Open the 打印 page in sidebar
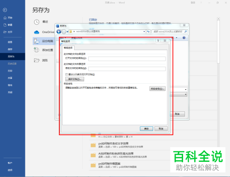Image resolution: width=230 pixels, height=177 pixels. (10, 71)
